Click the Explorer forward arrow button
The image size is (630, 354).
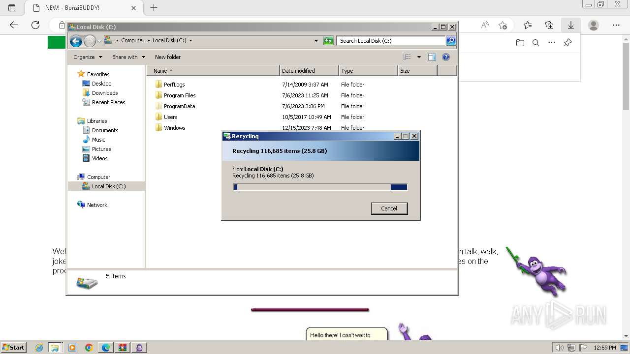point(90,41)
